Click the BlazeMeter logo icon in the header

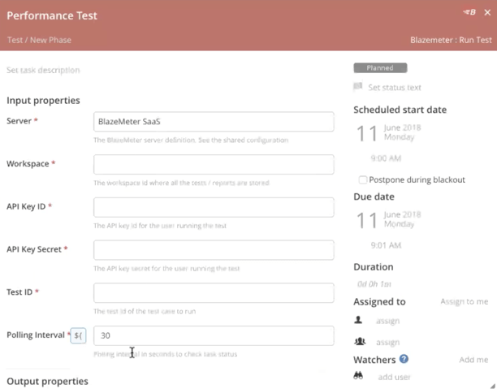pos(469,12)
